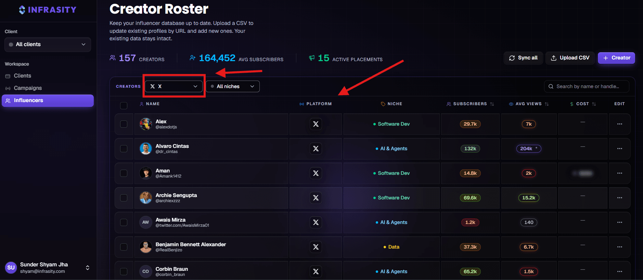The image size is (643, 280).
Task: Check the box for Benjamin Bennett Alexander
Action: point(124,247)
